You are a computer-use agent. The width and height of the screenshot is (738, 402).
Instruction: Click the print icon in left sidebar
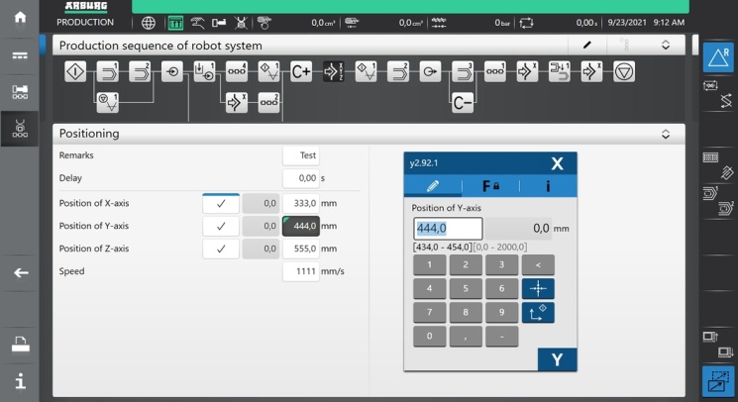pyautogui.click(x=20, y=345)
